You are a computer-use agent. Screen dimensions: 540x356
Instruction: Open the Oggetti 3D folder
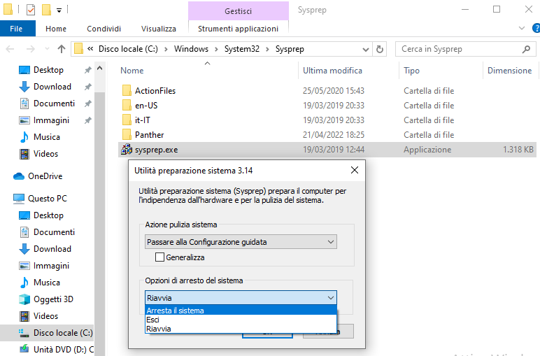pos(53,299)
